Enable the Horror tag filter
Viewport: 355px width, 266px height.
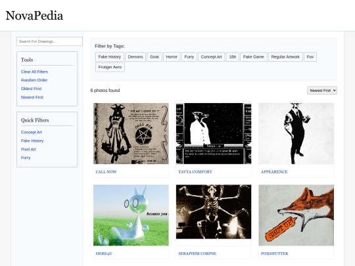(x=172, y=56)
